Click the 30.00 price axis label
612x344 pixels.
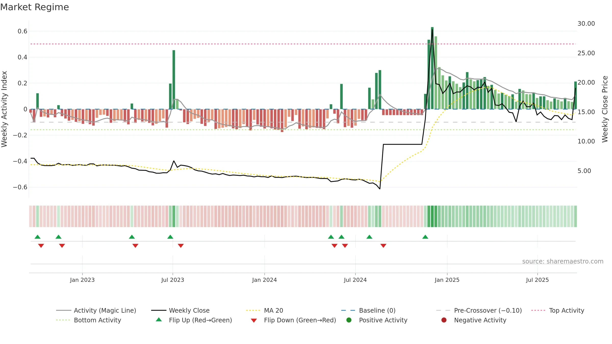click(586, 24)
